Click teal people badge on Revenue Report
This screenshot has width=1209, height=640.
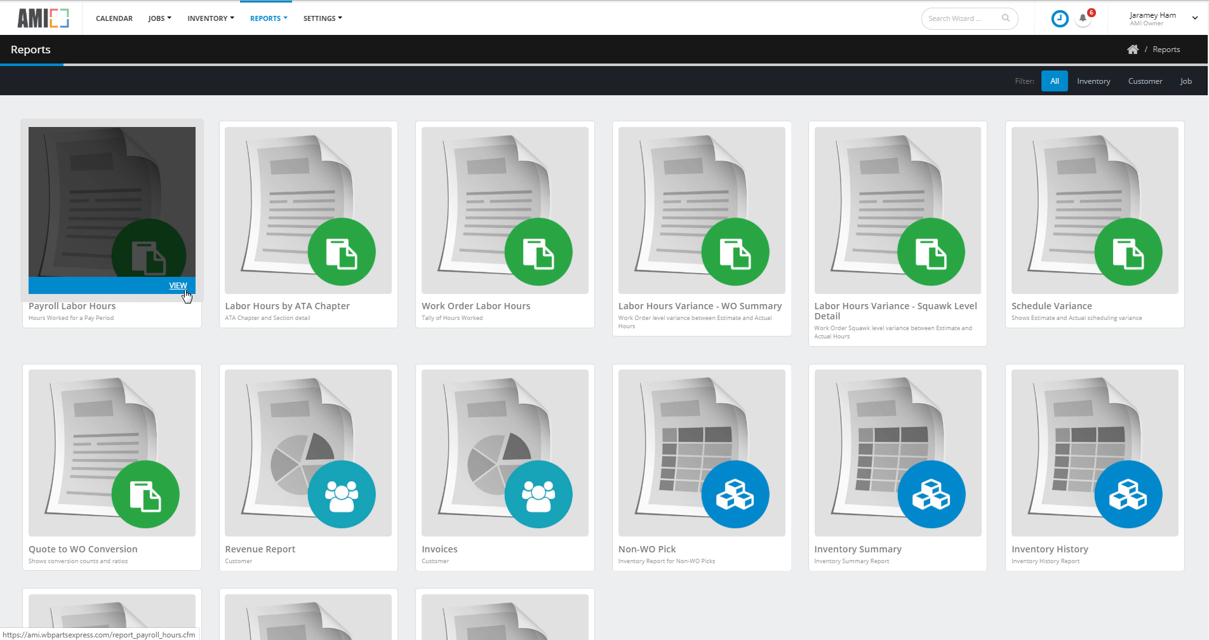(342, 495)
